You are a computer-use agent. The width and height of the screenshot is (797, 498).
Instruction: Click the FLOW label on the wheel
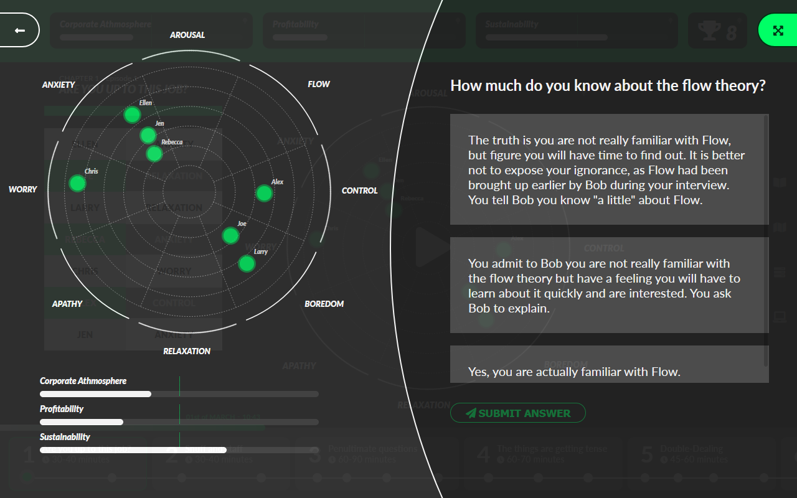point(319,84)
